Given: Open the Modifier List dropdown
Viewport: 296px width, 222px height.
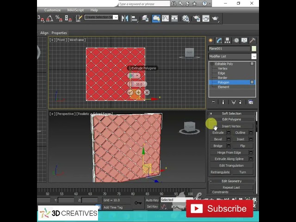Looking at the screenshot, I should pos(254,56).
